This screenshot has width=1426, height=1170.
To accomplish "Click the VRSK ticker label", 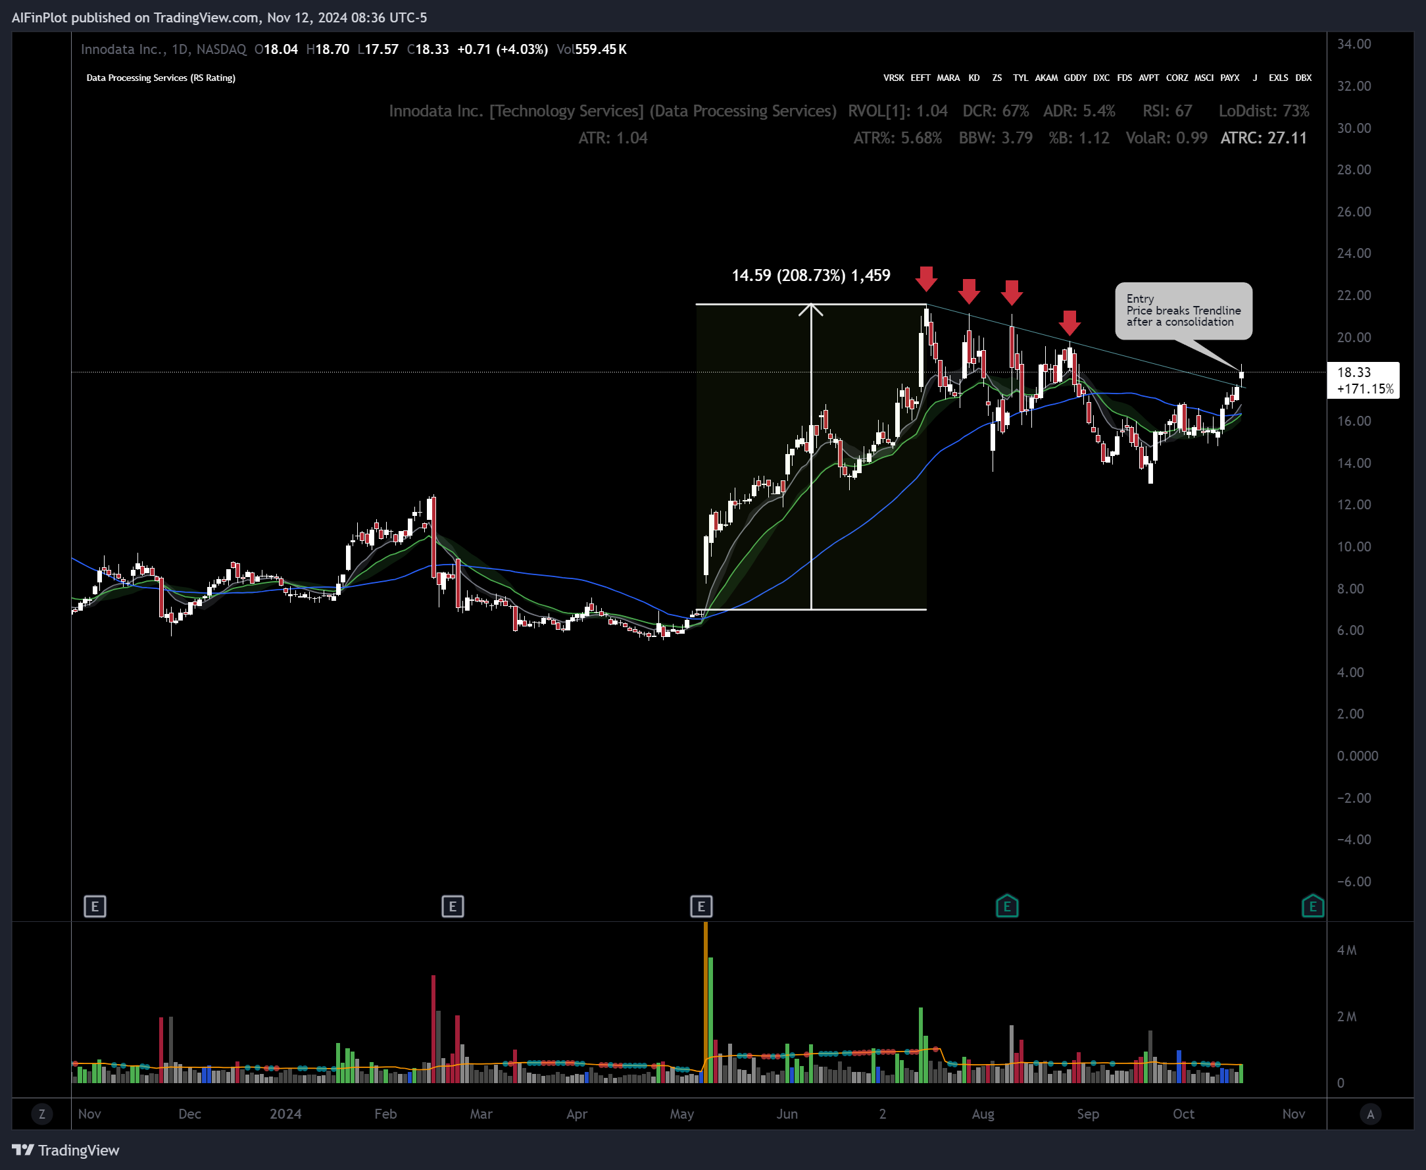I will coord(894,78).
